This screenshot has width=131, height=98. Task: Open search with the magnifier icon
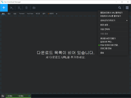(x=120, y=8)
